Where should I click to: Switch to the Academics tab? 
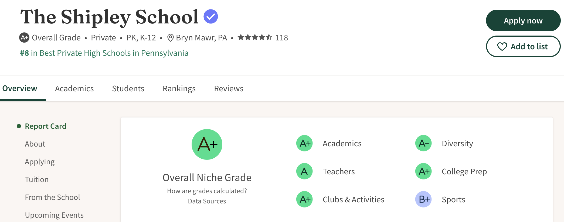74,89
